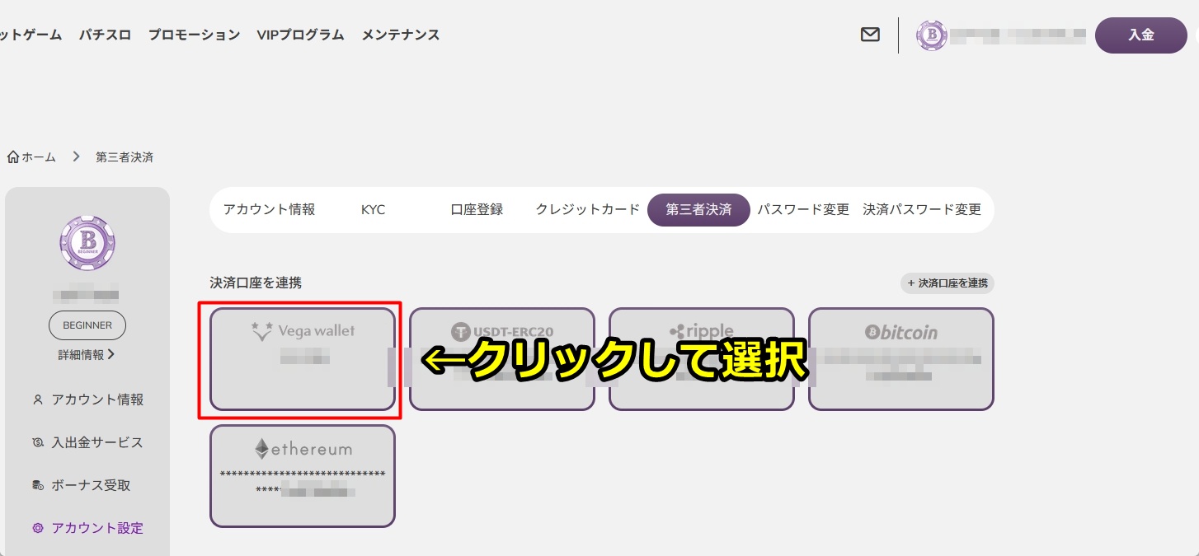Click the アカウント設定 gear icon in sidebar
Image resolution: width=1199 pixels, height=556 pixels.
(x=38, y=528)
